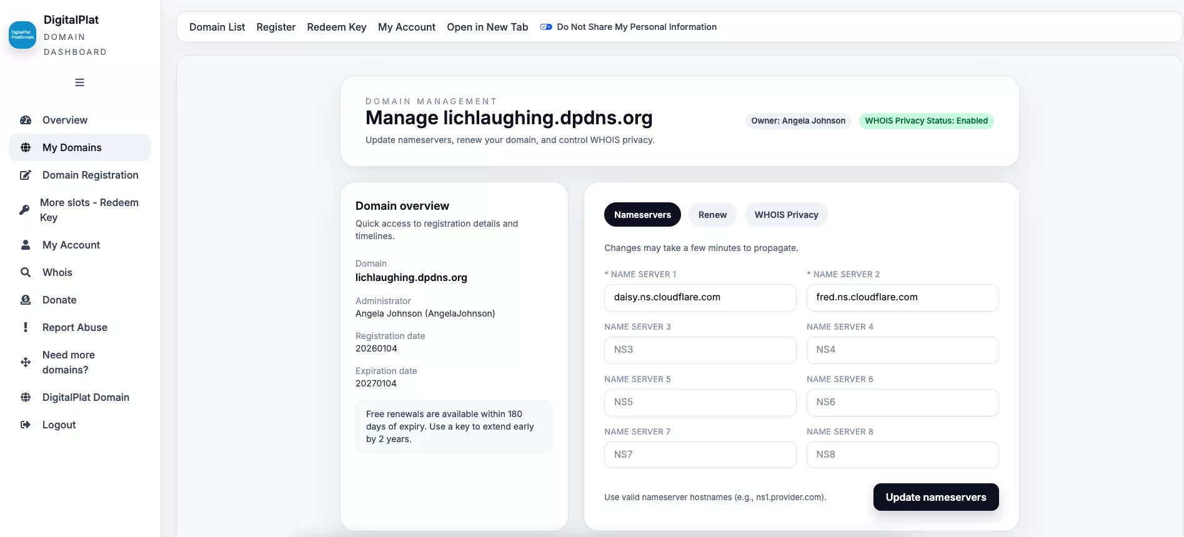Image resolution: width=1184 pixels, height=537 pixels.
Task: Click the Logout arrow icon
Action: pyautogui.click(x=26, y=425)
